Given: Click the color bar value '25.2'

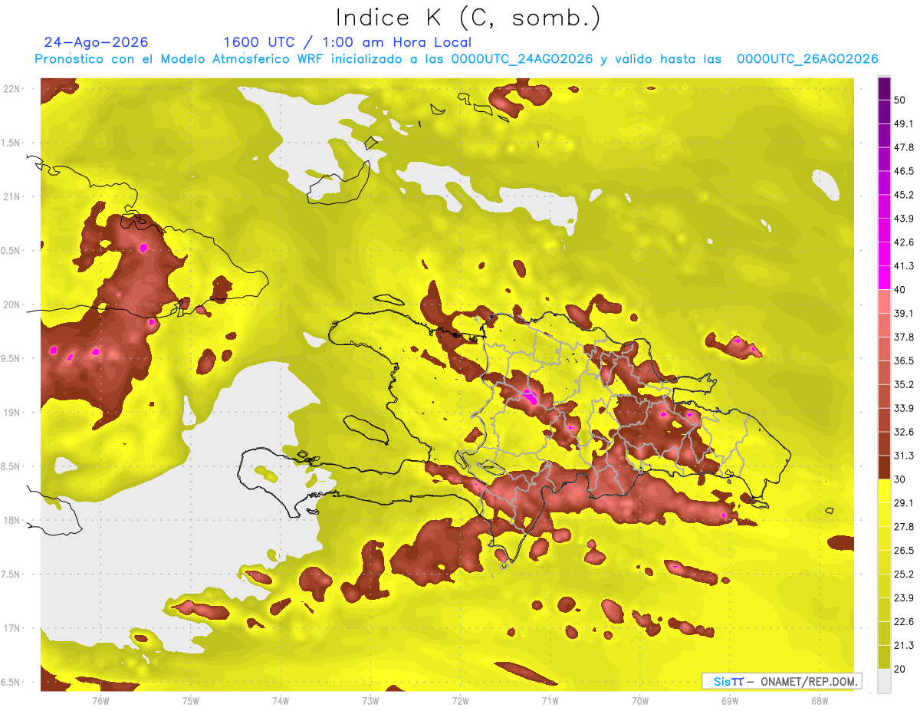Looking at the screenshot, I should 904,574.
